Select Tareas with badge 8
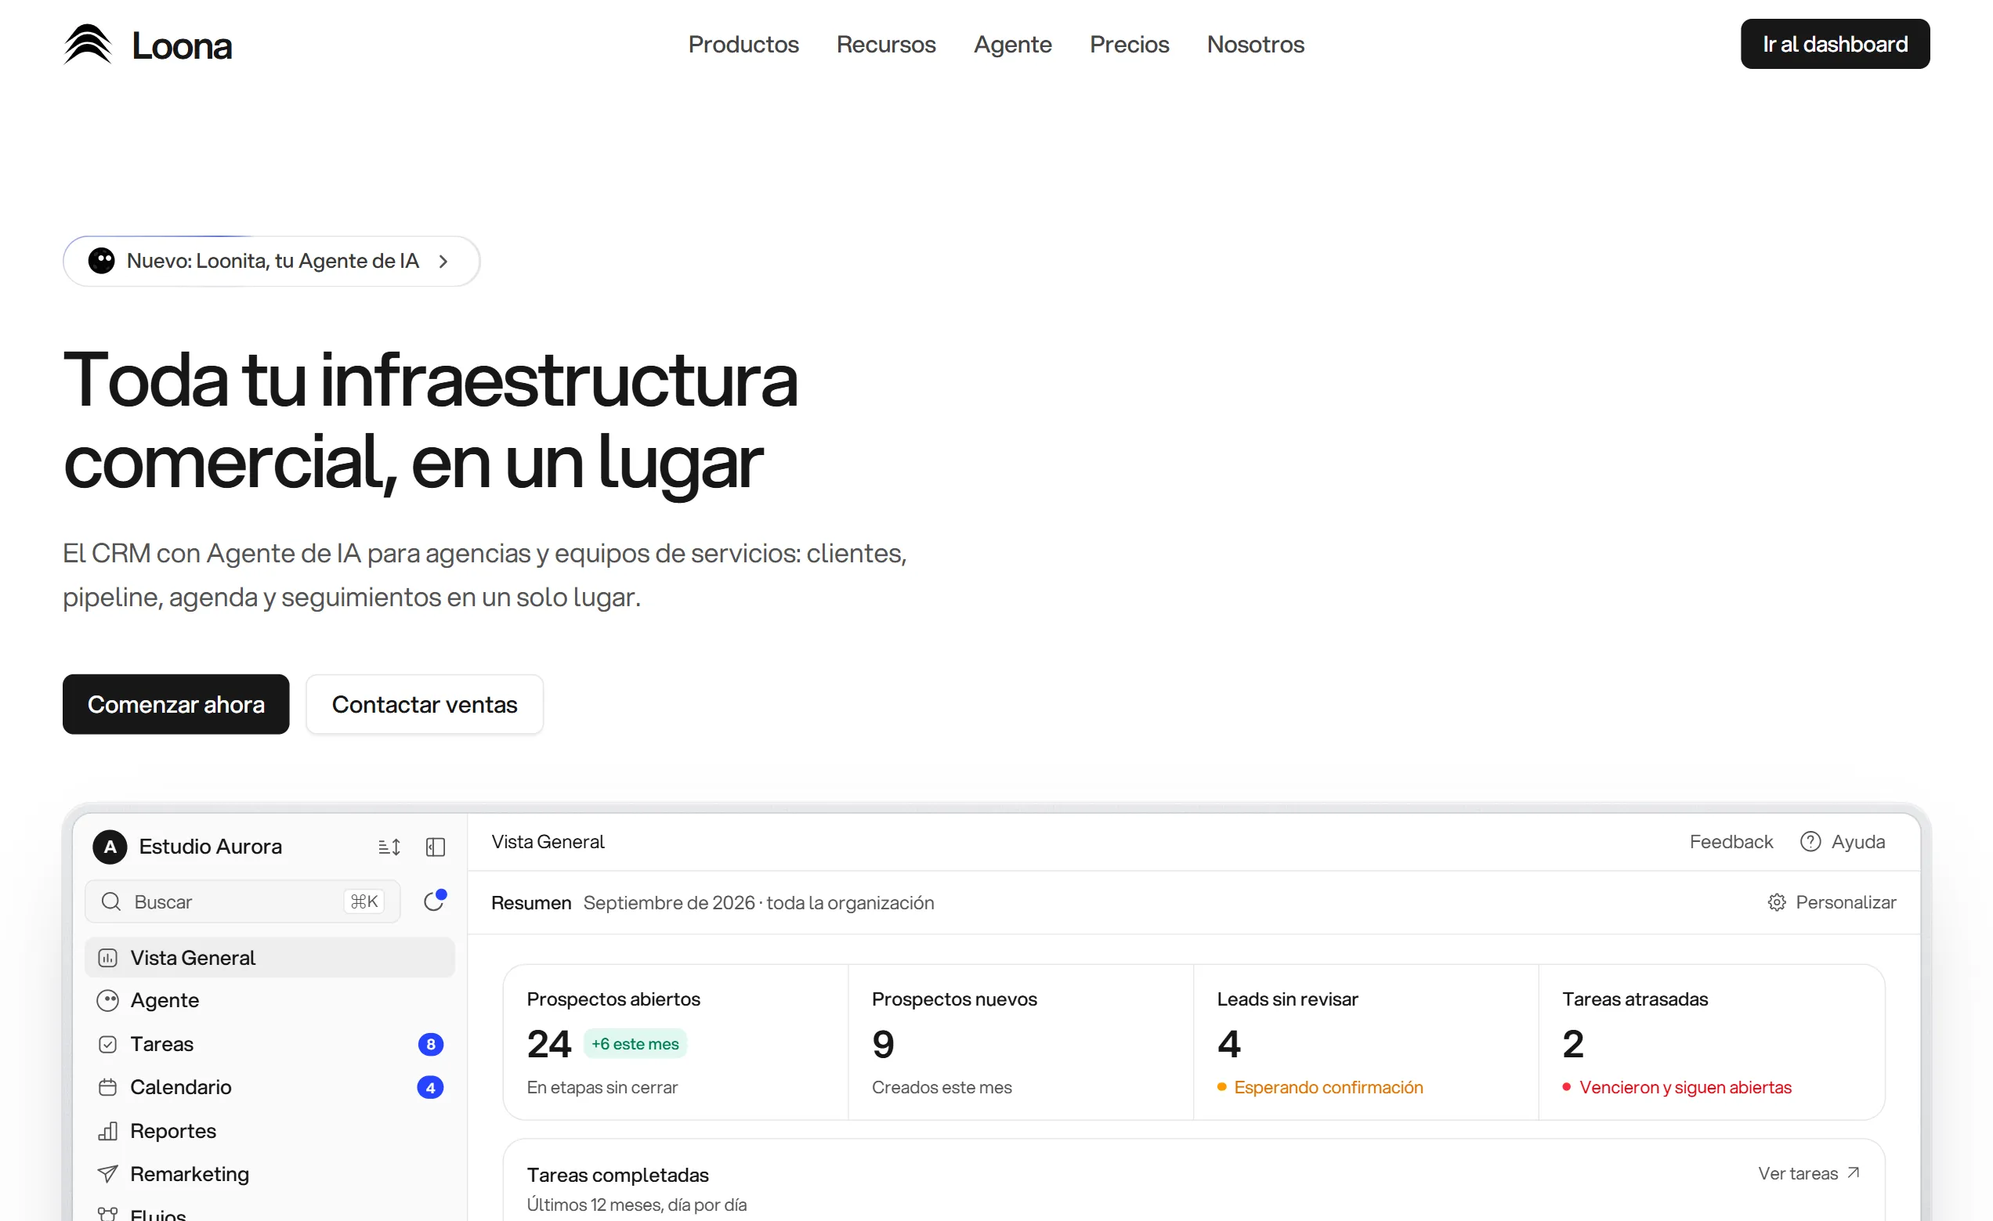The image size is (1993, 1221). pos(270,1044)
